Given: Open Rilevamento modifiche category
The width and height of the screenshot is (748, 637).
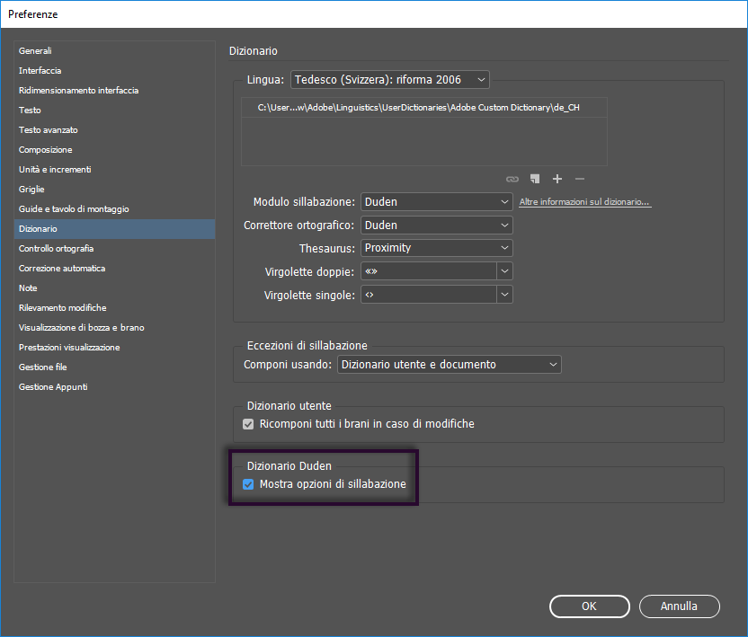Looking at the screenshot, I should coord(114,308).
